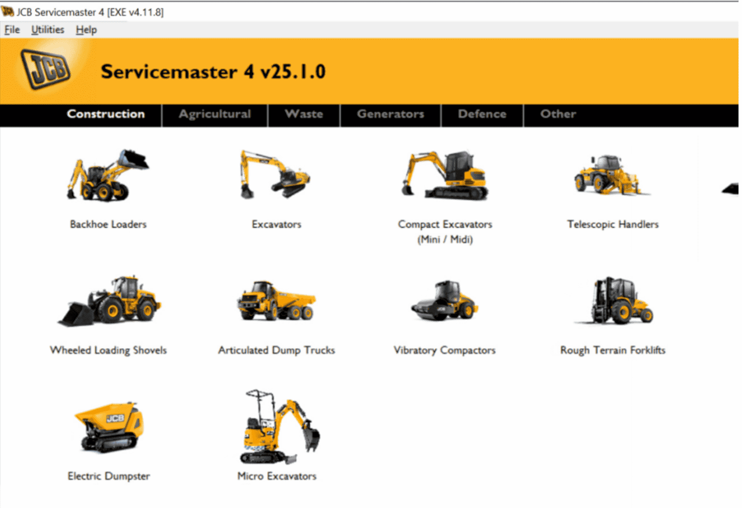The width and height of the screenshot is (742, 508).
Task: Select the Articulated Dump Trucks image
Action: pos(276,301)
